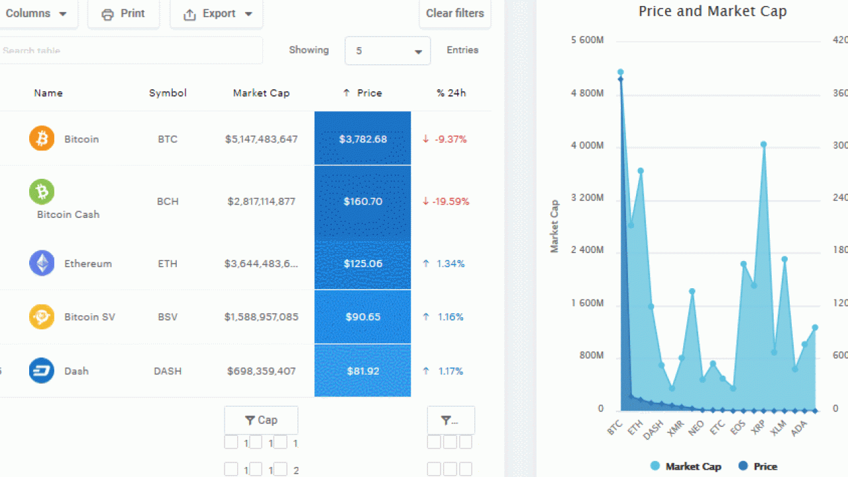Select the Bitcoin Cash name link

[x=68, y=215]
